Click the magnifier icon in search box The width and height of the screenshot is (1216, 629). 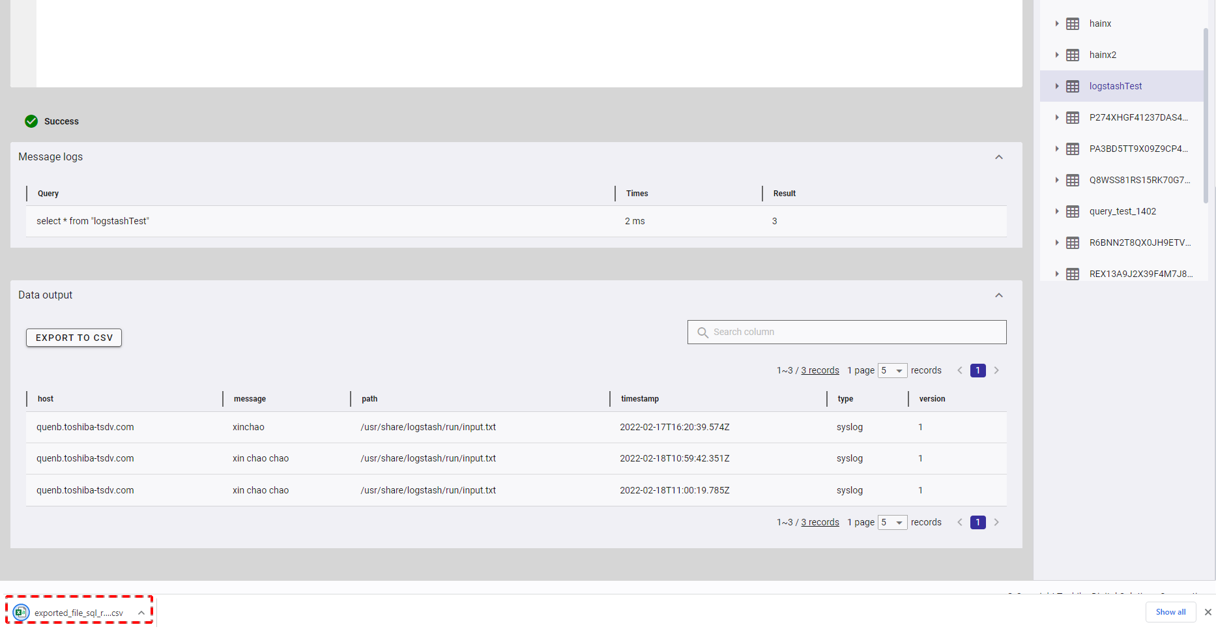click(x=702, y=332)
